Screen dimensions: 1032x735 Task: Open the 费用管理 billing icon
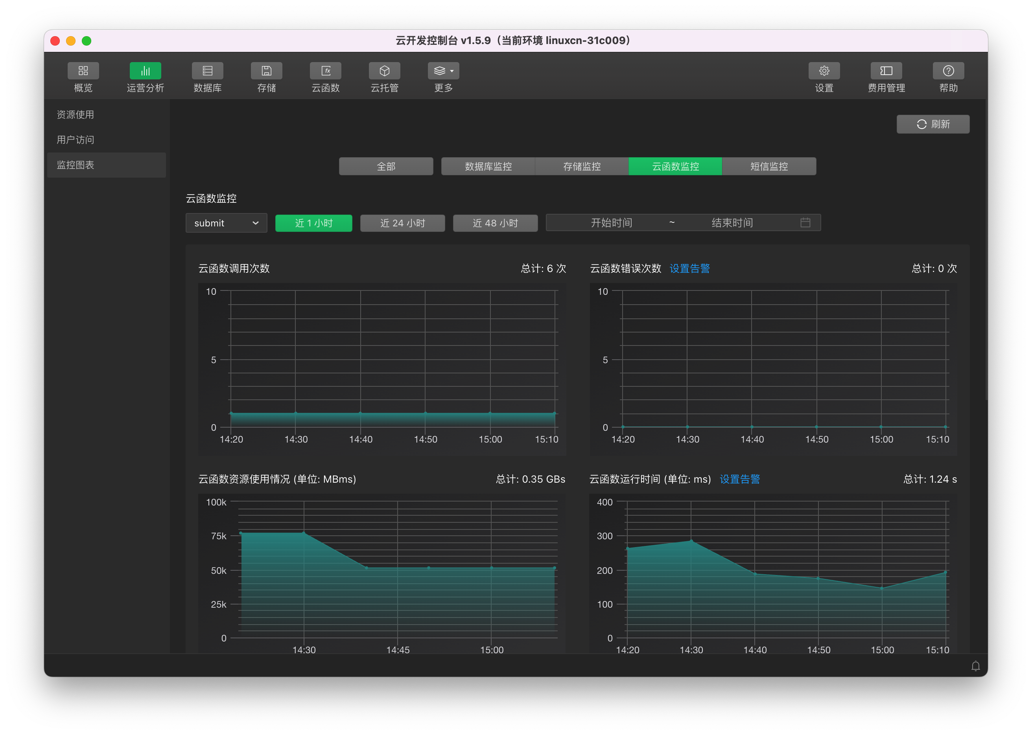[886, 71]
